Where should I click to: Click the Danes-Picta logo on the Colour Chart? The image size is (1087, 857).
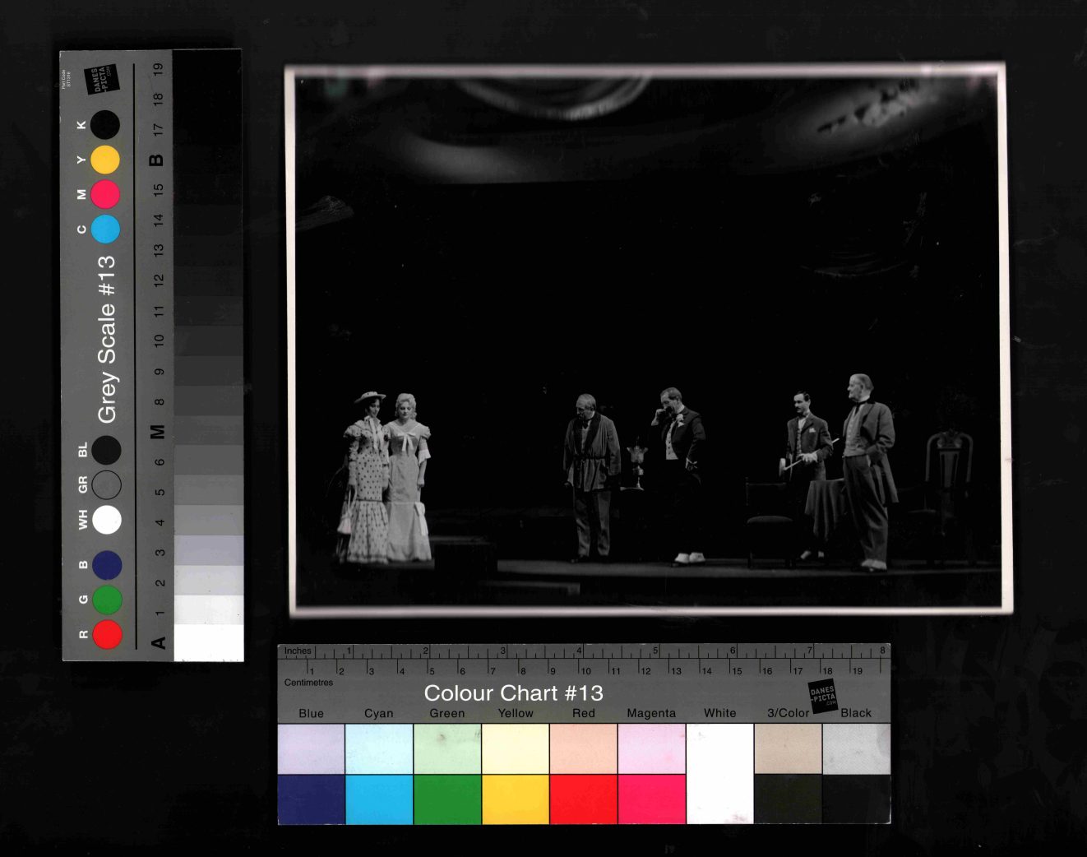[x=822, y=696]
